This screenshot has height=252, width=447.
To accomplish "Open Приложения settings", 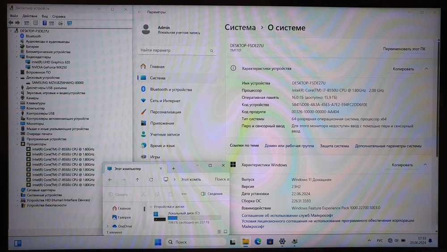I will point(162,123).
